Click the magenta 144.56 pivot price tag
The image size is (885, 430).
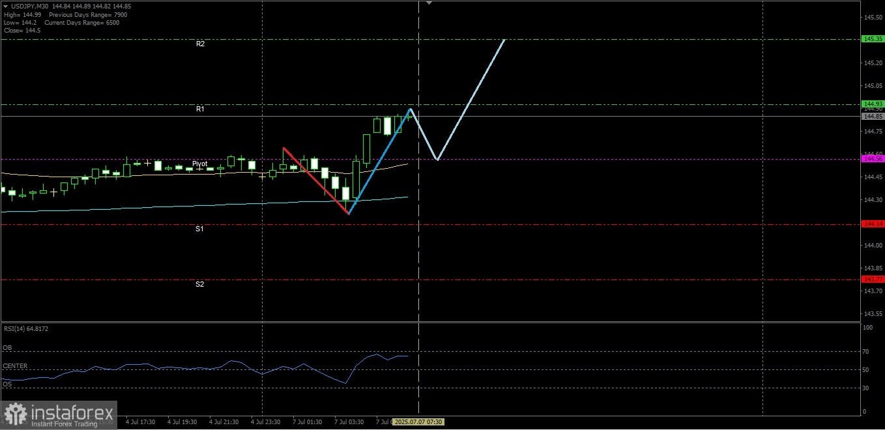click(x=873, y=159)
